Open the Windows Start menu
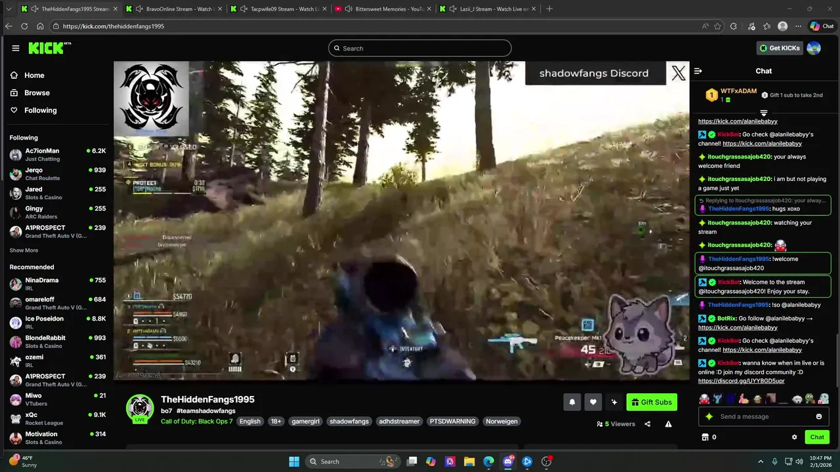840x472 pixels. (x=294, y=462)
